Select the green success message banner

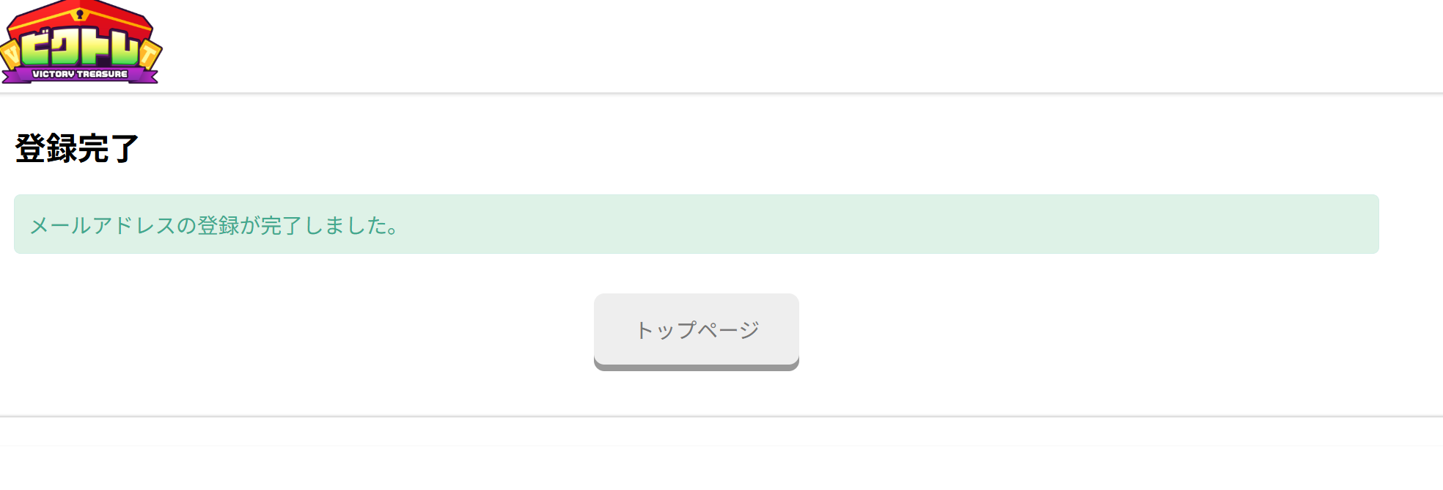(x=695, y=224)
